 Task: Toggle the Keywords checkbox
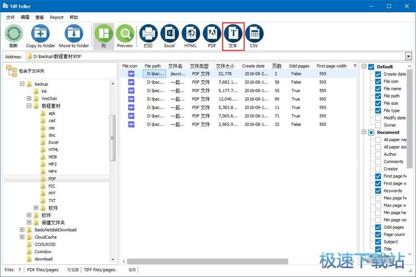click(x=379, y=191)
